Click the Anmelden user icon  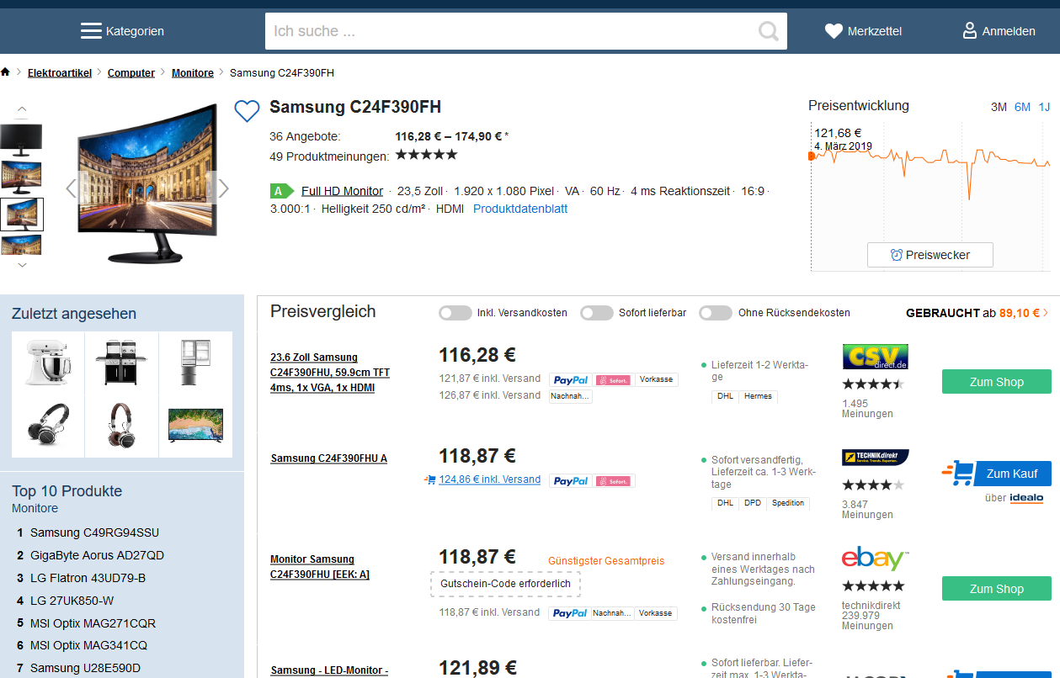(970, 31)
